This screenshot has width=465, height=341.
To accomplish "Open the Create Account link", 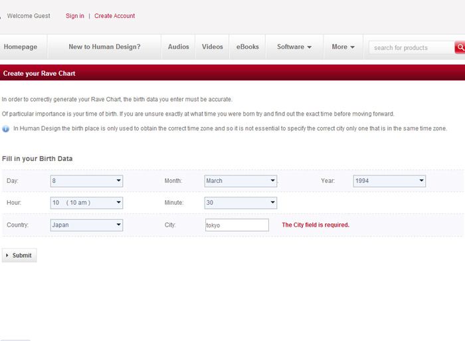I will [114, 16].
